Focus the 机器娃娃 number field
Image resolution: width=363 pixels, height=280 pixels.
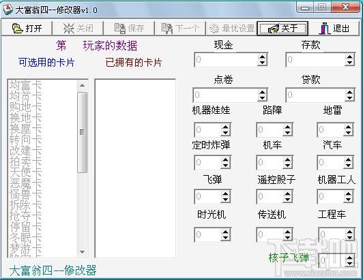207,129
